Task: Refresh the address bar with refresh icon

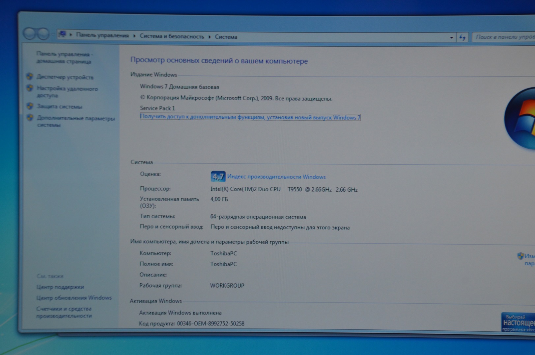Action: click(463, 37)
